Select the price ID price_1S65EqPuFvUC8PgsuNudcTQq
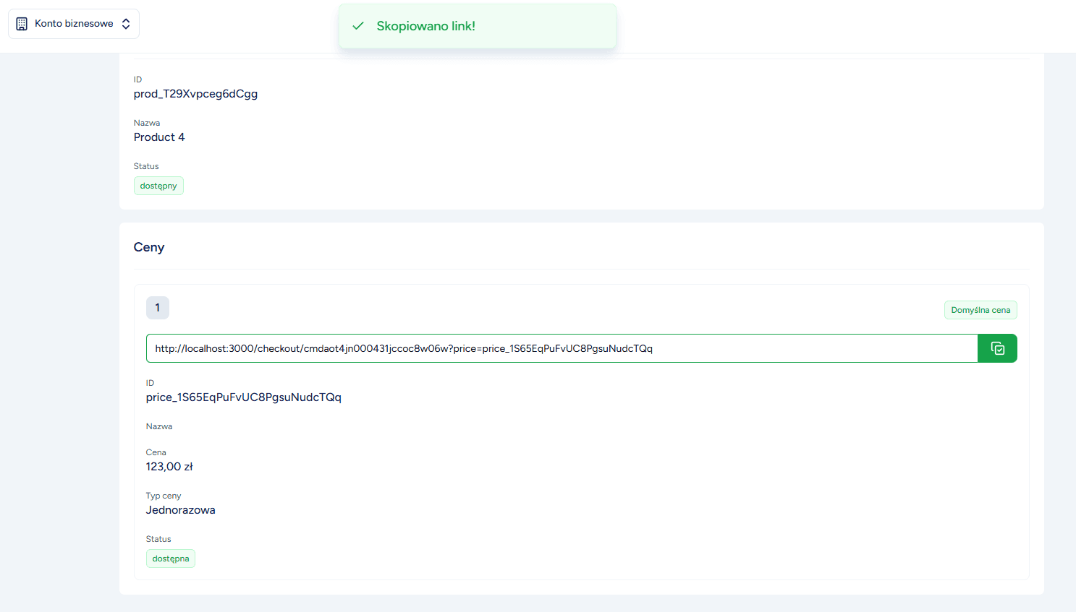This screenshot has height=612, width=1076. [243, 397]
